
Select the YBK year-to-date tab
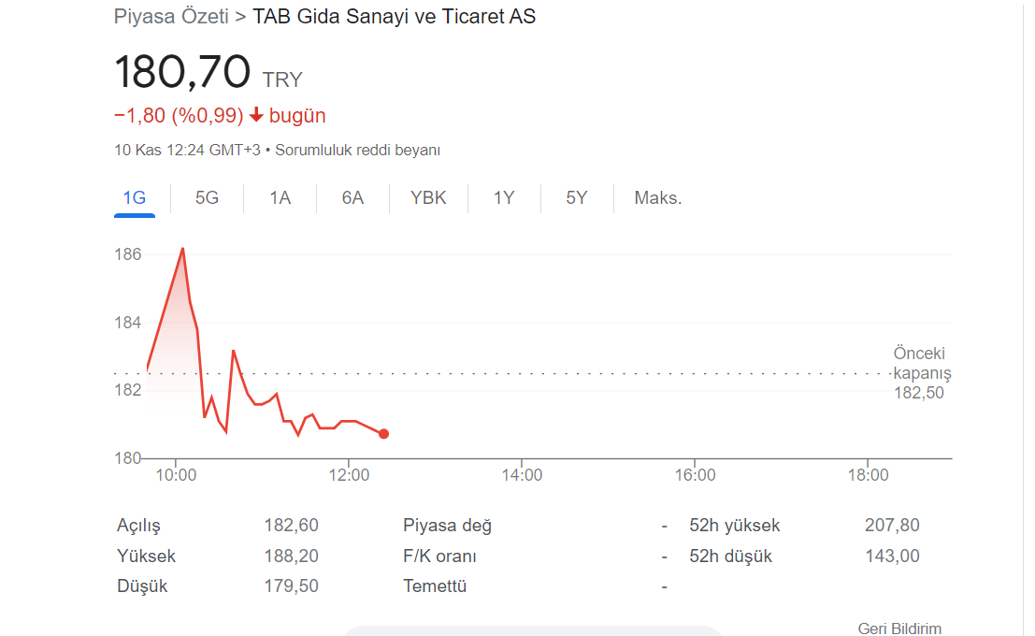(x=428, y=198)
